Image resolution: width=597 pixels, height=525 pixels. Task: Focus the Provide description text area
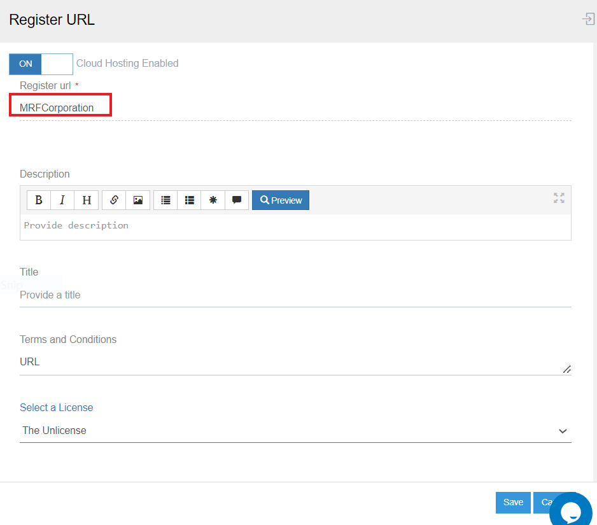(x=295, y=226)
